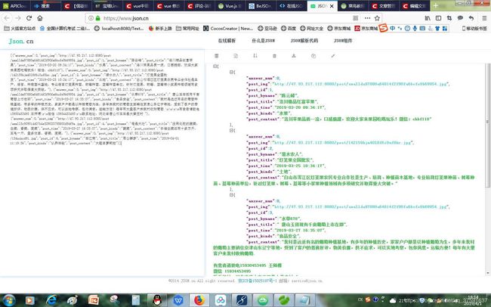491x307 pixels.
Task: Close the active JSON tab
Action: [332, 6]
